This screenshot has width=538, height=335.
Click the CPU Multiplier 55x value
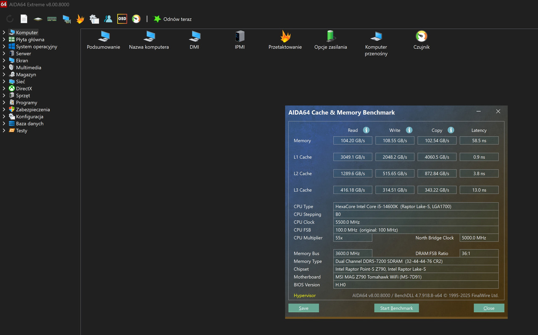353,238
